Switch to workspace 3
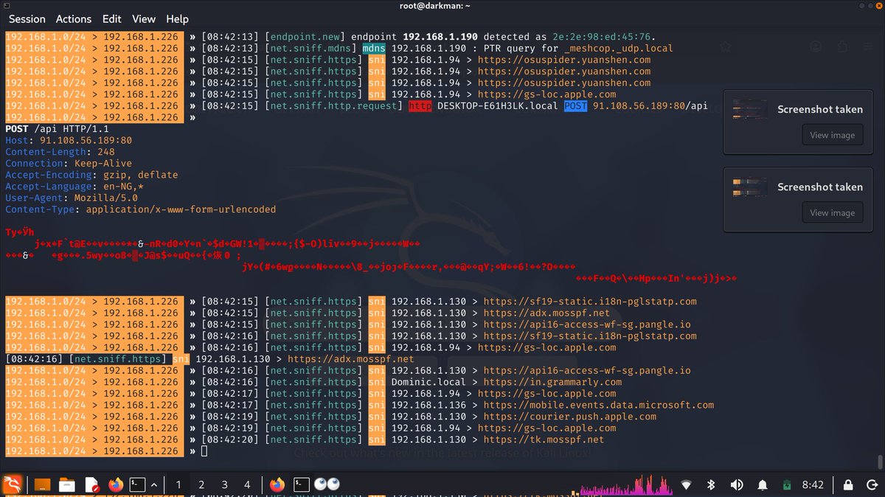The height and width of the screenshot is (497, 885). point(224,484)
